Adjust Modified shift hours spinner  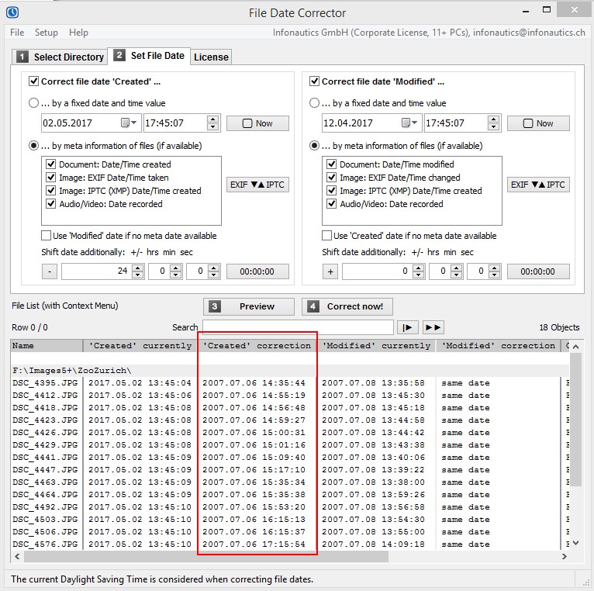[x=419, y=271]
